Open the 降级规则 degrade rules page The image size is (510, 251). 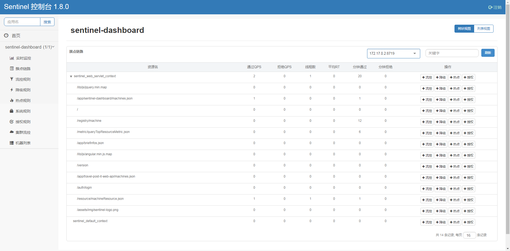tap(23, 90)
